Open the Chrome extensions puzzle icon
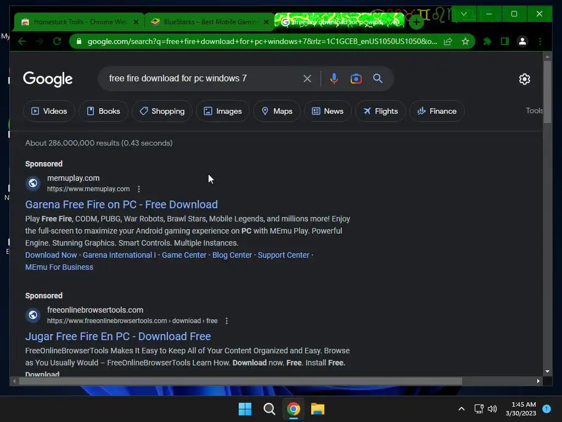562x422 pixels. click(487, 42)
